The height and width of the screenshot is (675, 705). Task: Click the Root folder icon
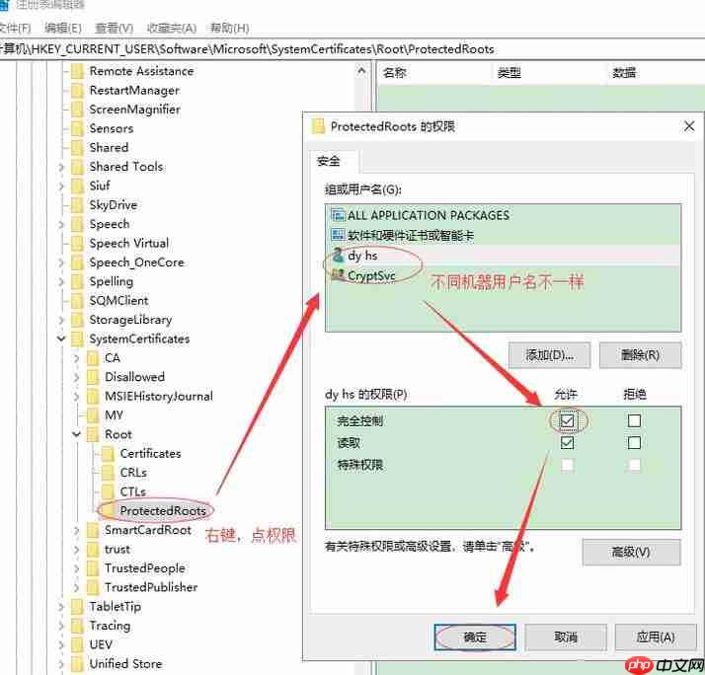point(93,434)
